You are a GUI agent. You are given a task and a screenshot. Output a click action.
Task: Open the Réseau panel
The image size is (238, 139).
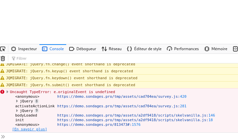point(112,49)
